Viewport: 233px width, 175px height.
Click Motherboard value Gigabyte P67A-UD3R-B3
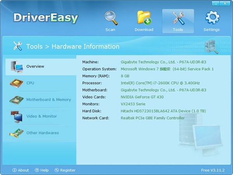click(163, 90)
